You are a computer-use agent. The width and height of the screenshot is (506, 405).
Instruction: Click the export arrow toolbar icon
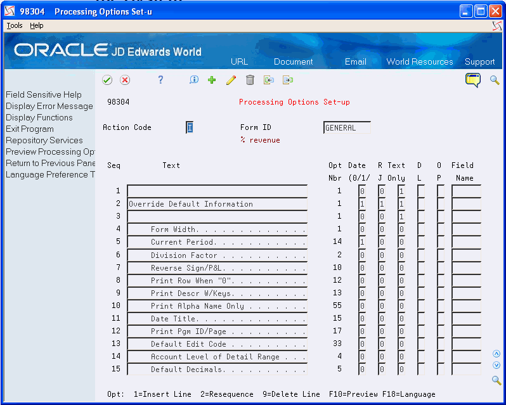coord(287,80)
